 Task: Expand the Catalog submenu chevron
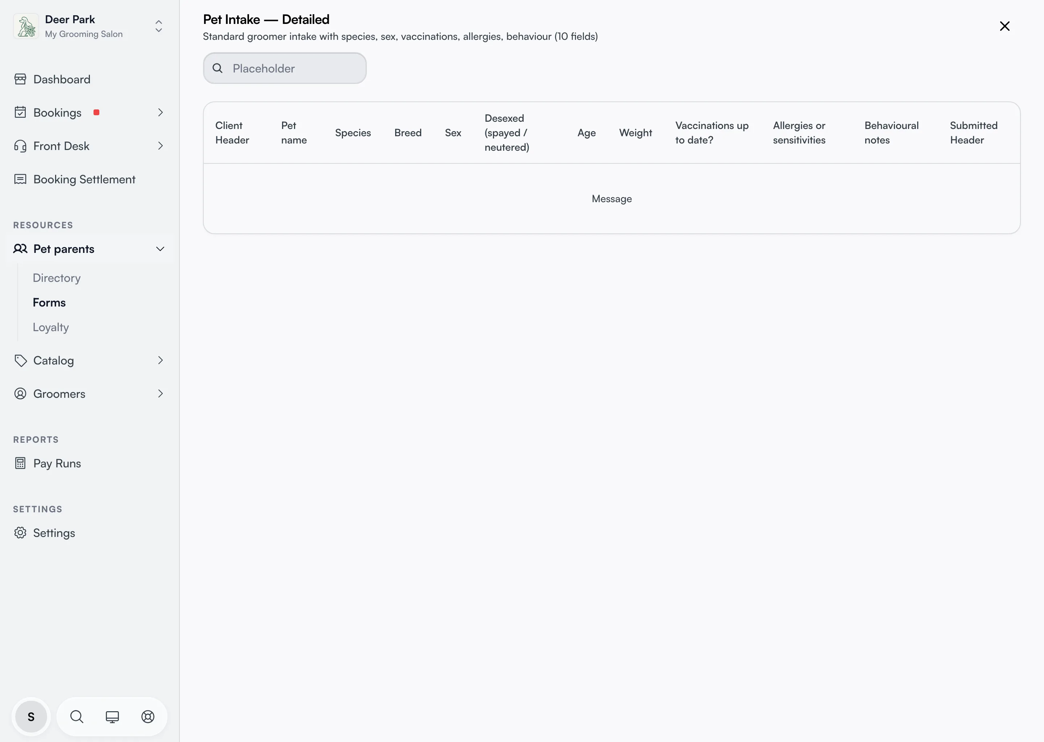click(x=160, y=360)
